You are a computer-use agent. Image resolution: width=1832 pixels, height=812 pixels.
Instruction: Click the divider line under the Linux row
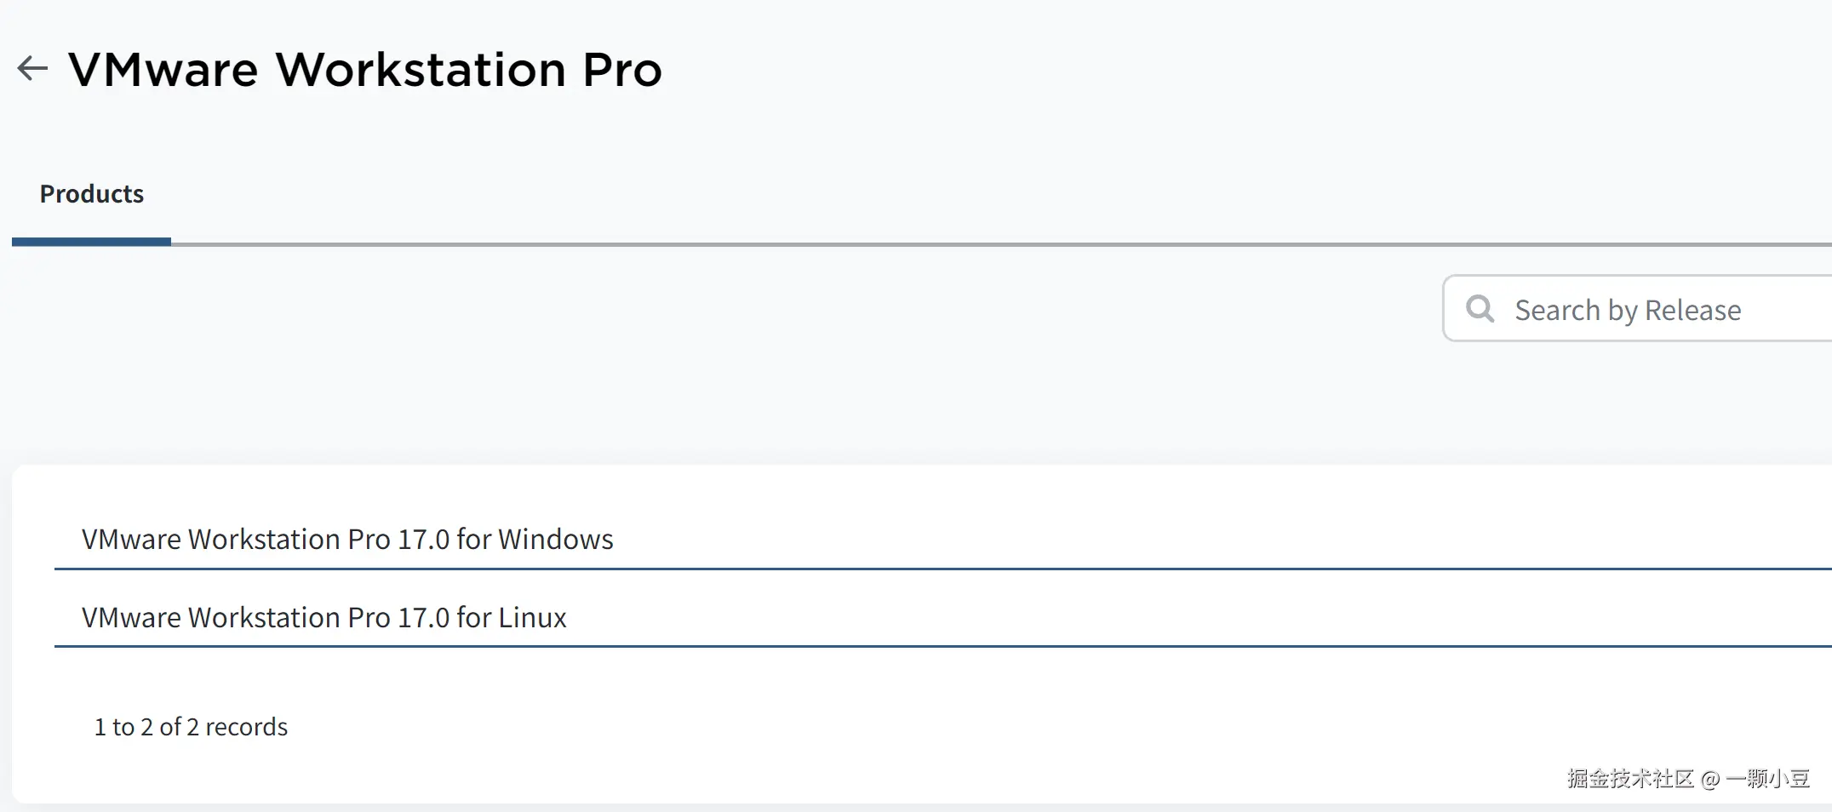pyautogui.click(x=936, y=646)
